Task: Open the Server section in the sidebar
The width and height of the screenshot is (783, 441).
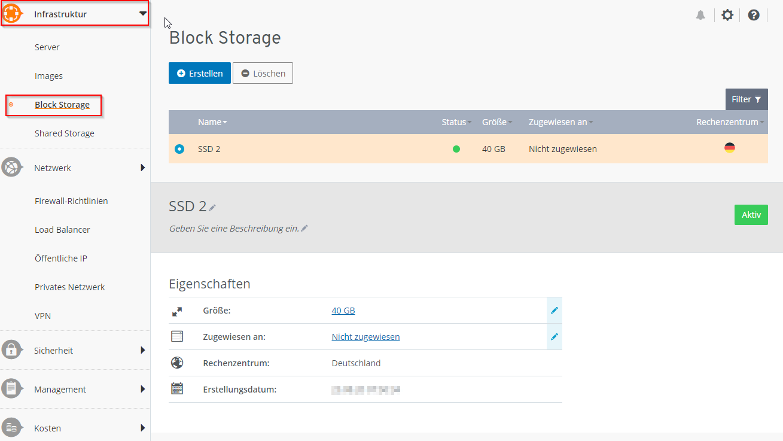Action: pyautogui.click(x=47, y=47)
